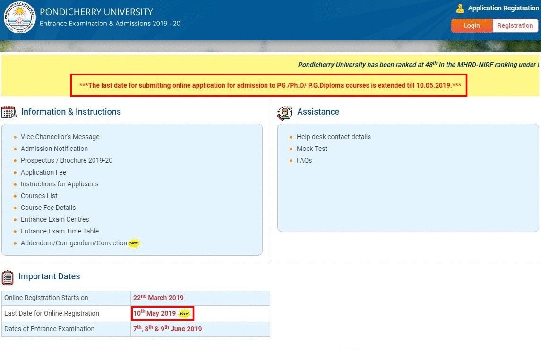
Task: View Course Fee Details
Action: click(48, 208)
